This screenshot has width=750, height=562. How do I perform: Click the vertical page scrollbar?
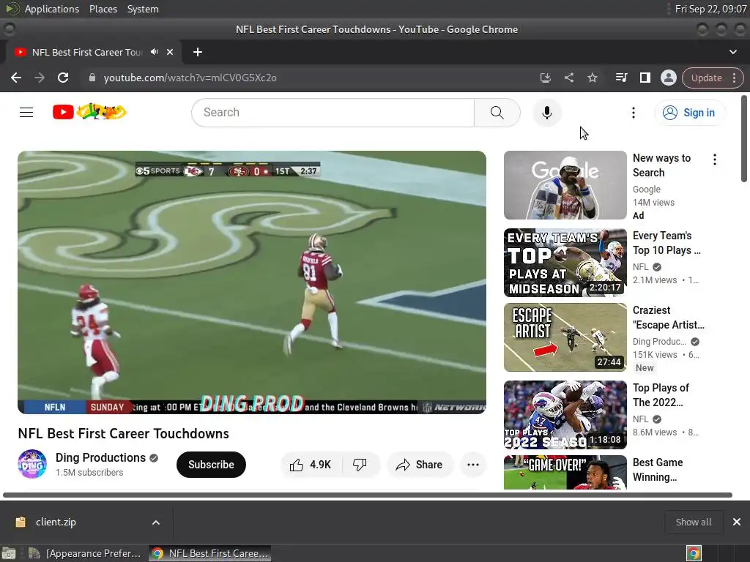click(744, 138)
